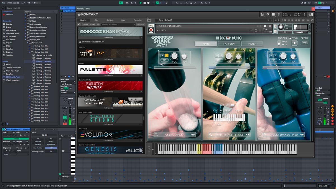Viewport: 336px width, 189px height.
Task: Open Kontakt Libraries tab
Action: (83, 20)
